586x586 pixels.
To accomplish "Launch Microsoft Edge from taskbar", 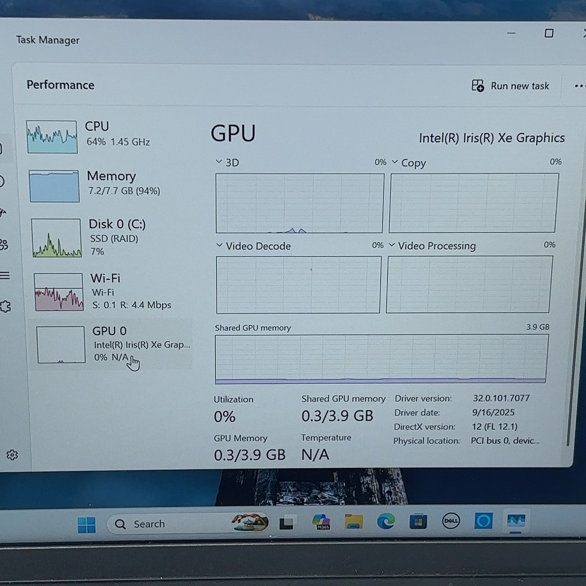I will click(386, 522).
